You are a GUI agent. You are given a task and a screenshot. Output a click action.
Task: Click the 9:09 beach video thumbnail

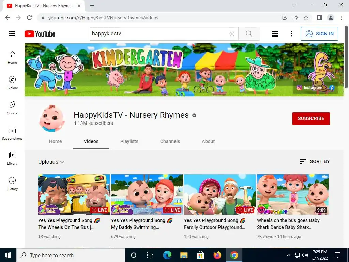tap(293, 194)
